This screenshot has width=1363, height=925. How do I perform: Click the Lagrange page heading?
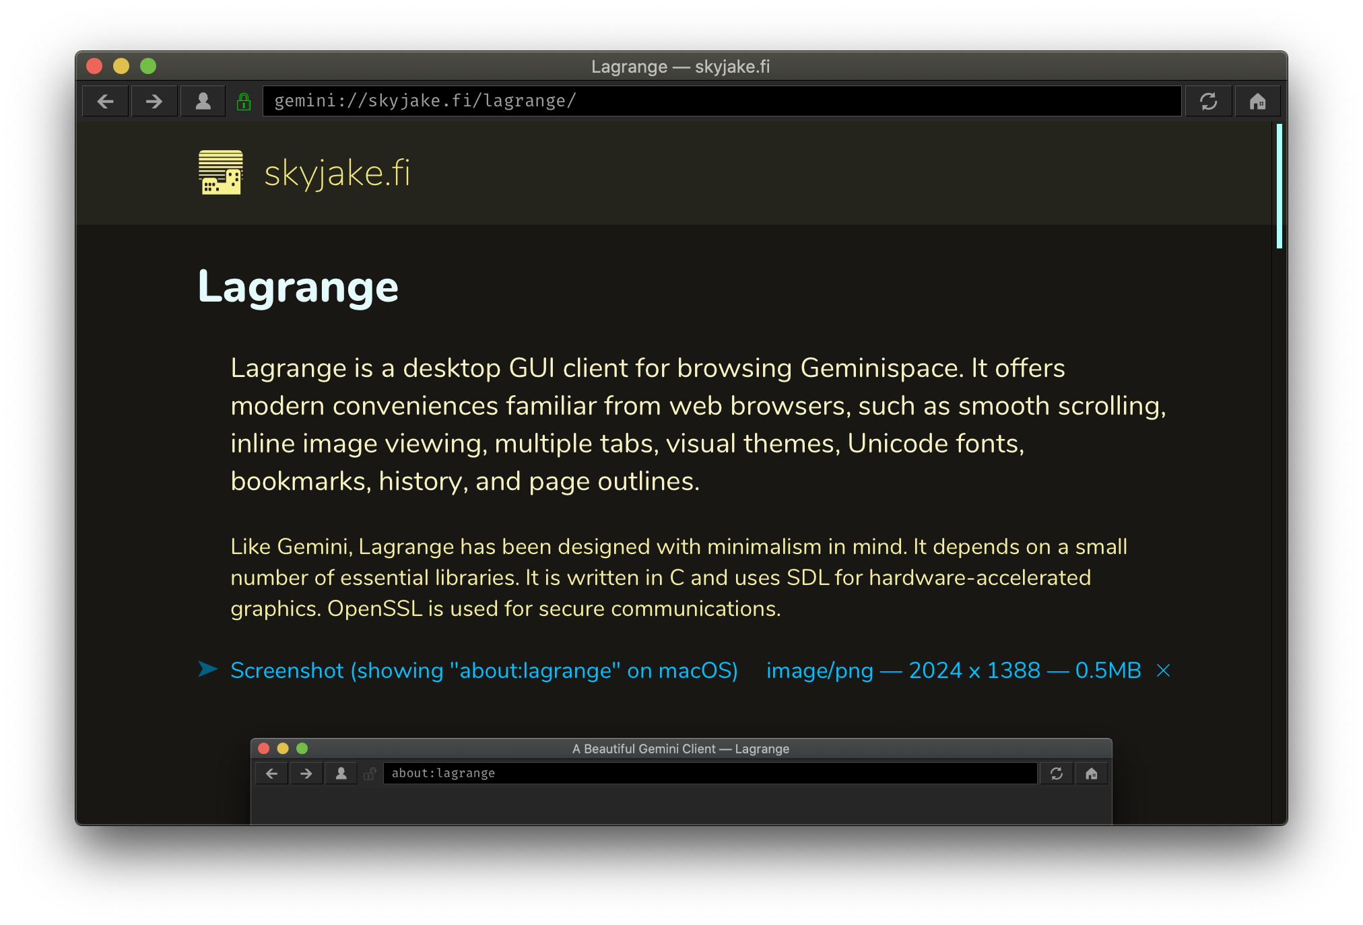pyautogui.click(x=298, y=287)
